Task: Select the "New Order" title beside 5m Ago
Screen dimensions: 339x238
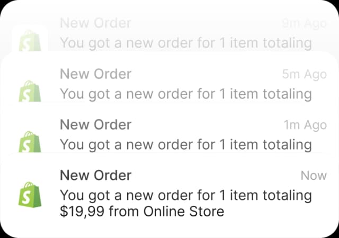Action: [x=95, y=74]
